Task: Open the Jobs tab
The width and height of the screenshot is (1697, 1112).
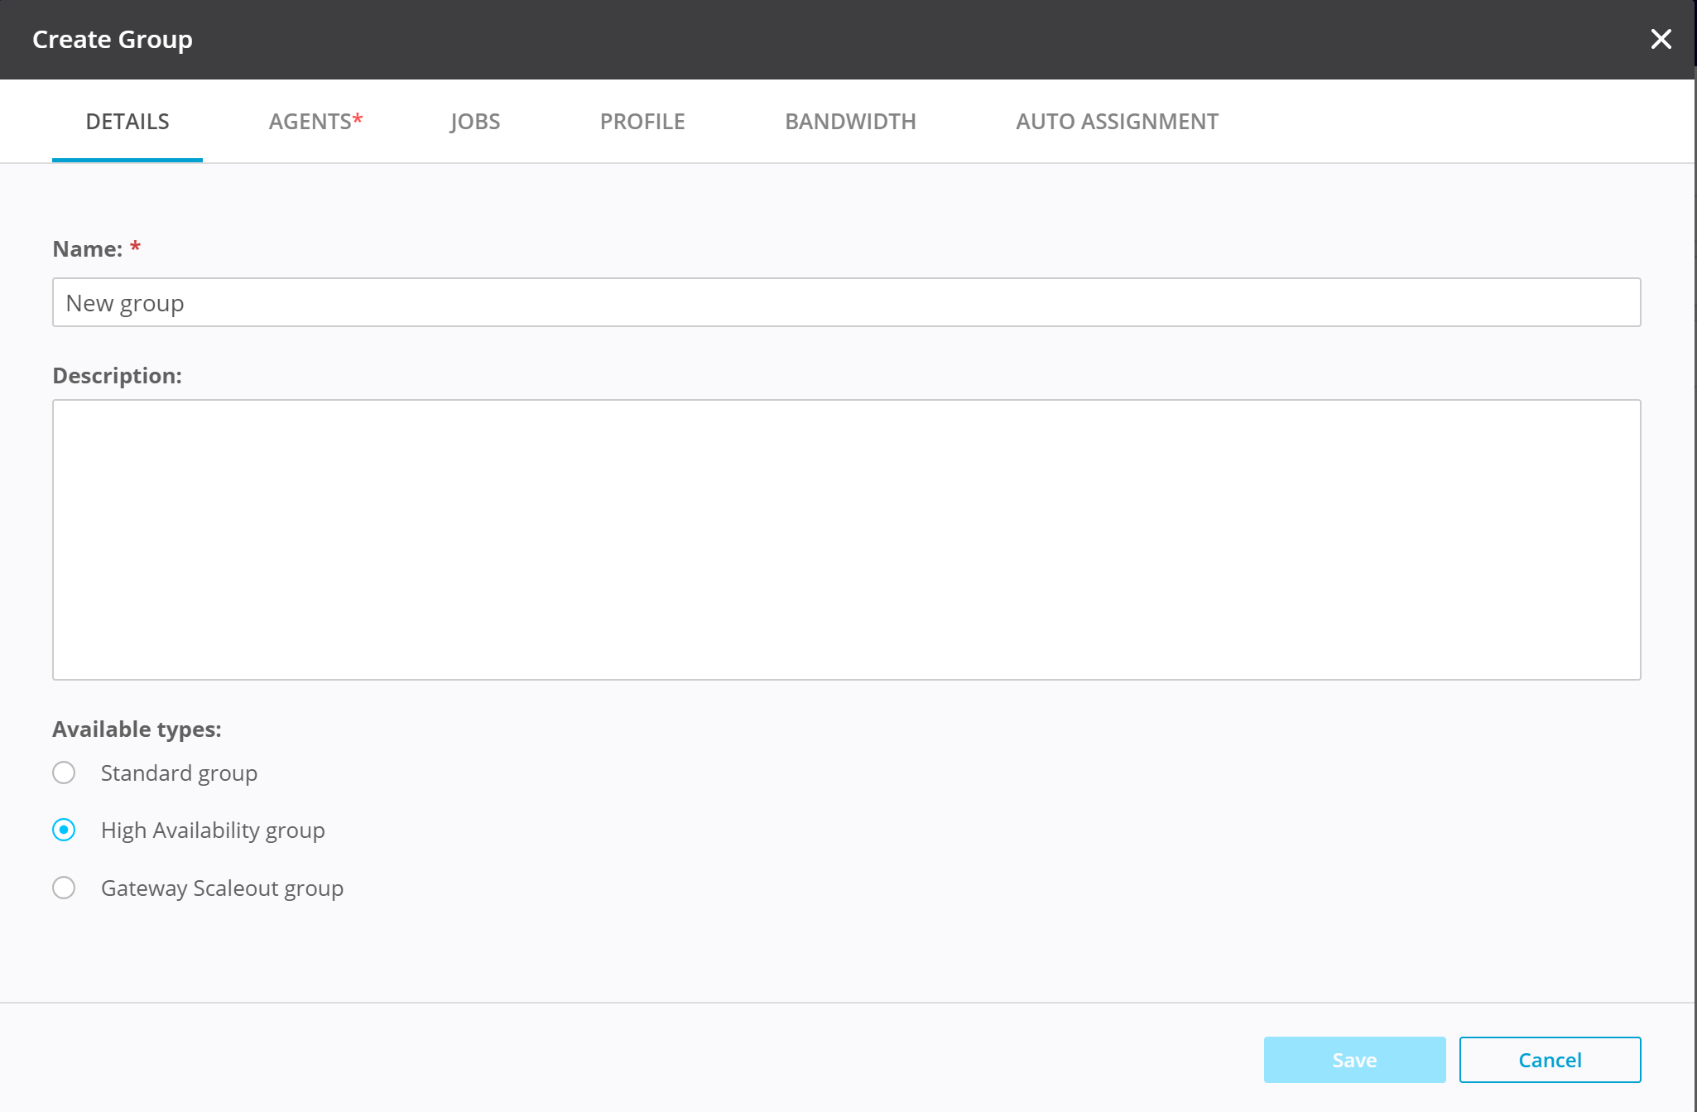Action: point(475,122)
